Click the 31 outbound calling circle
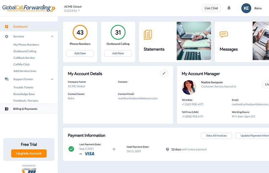The image size is (269, 173). pos(118,32)
